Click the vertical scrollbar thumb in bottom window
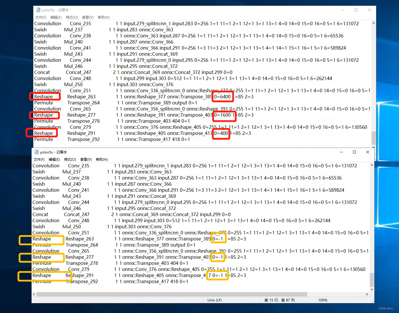The image size is (399, 313). click(x=372, y=280)
